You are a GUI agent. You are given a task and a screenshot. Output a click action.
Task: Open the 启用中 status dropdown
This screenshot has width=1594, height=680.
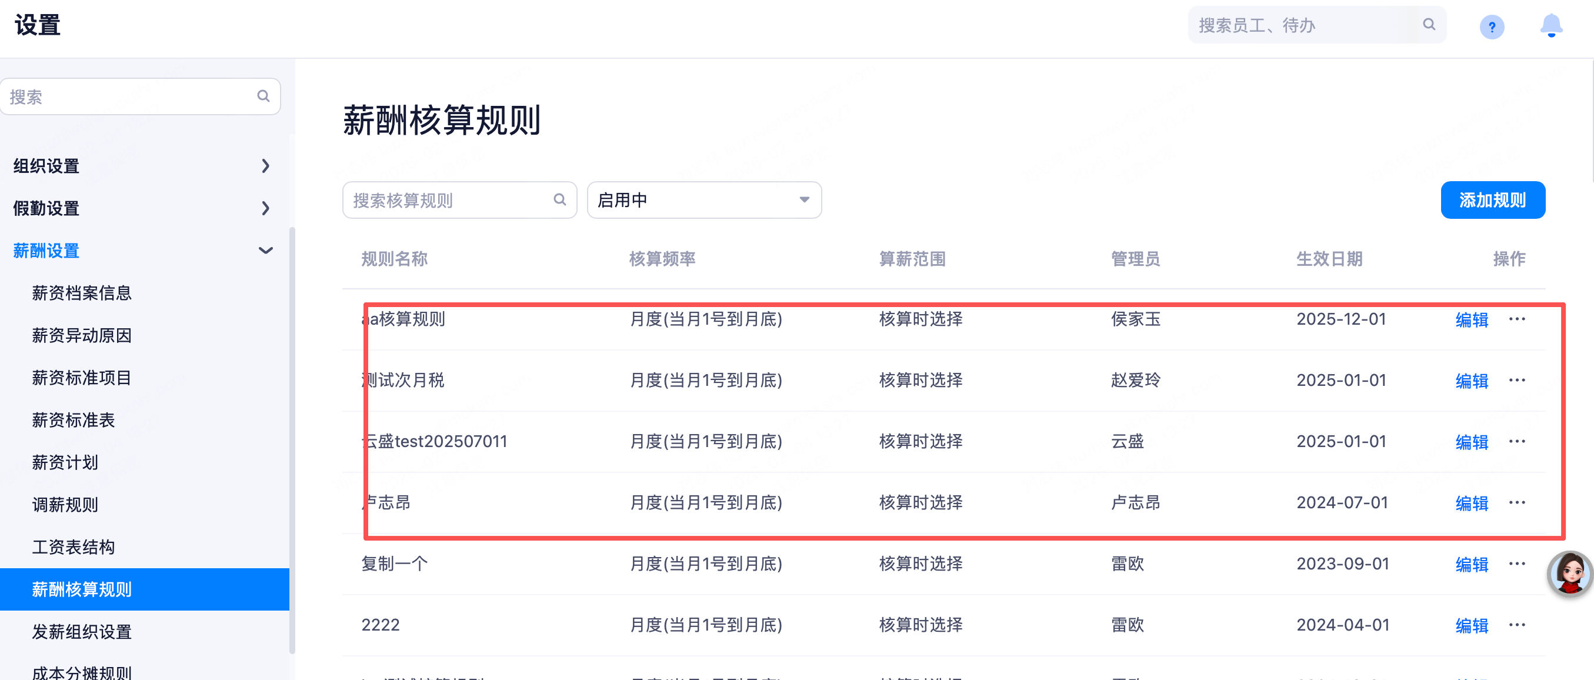pyautogui.click(x=704, y=200)
